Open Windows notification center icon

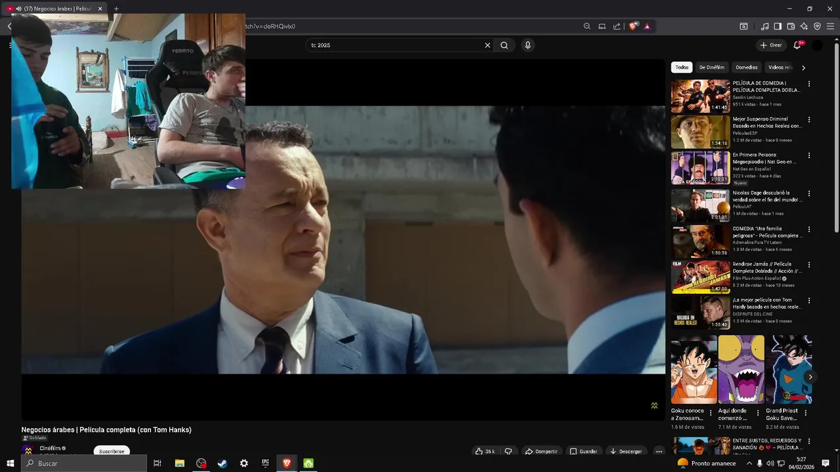tap(826, 463)
